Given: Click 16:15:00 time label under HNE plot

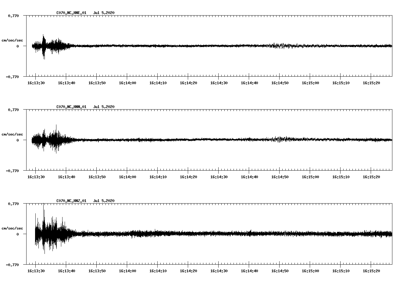Looking at the screenshot, I should coord(310,83).
